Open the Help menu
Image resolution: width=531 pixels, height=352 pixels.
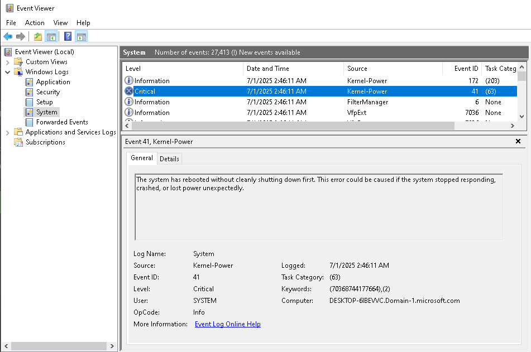click(83, 23)
